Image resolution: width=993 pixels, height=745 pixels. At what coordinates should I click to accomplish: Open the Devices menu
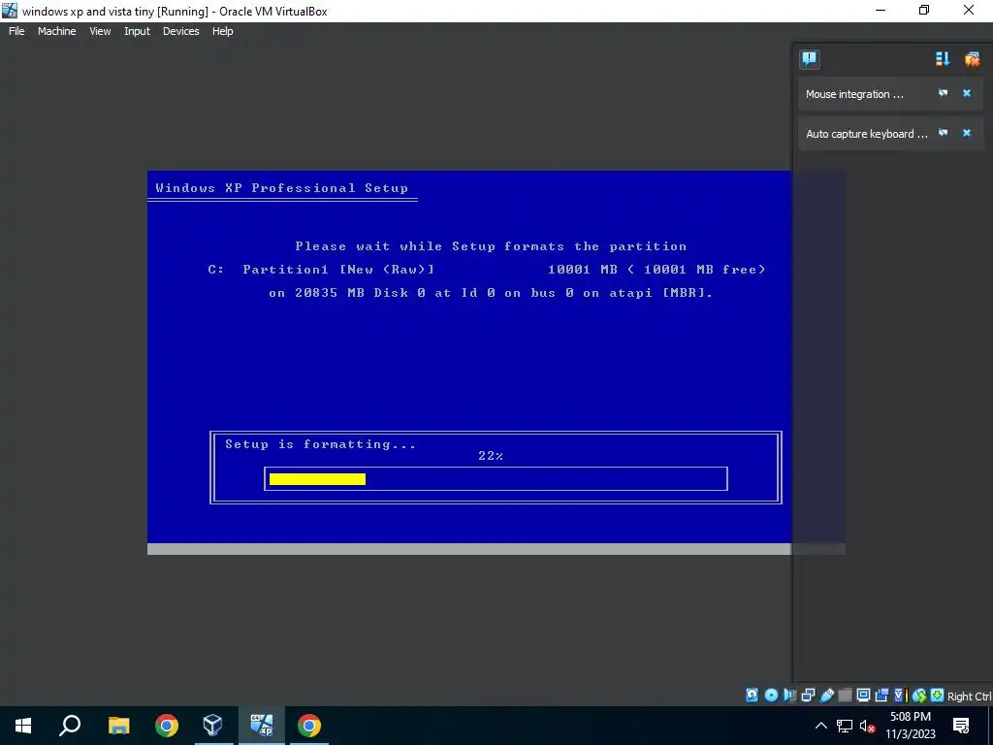coord(180,31)
